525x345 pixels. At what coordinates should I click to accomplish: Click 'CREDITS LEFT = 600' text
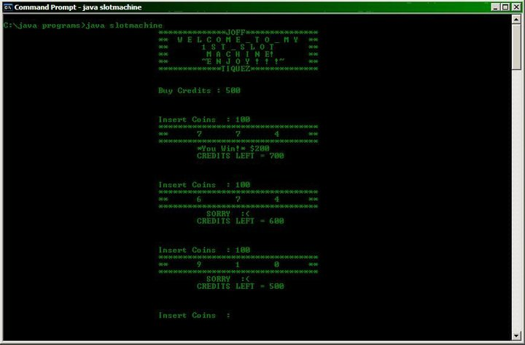pyautogui.click(x=241, y=221)
